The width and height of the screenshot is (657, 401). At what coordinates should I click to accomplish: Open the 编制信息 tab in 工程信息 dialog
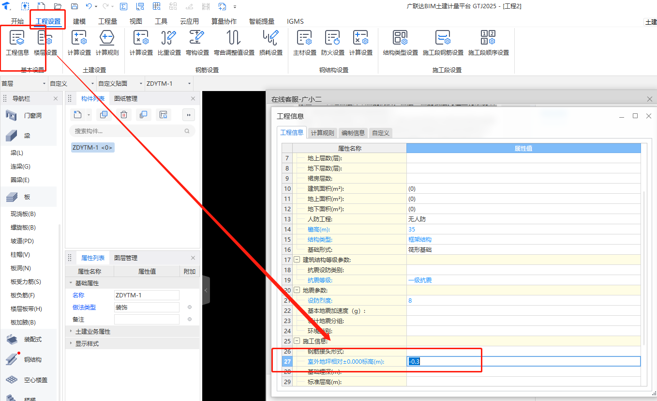coord(353,133)
